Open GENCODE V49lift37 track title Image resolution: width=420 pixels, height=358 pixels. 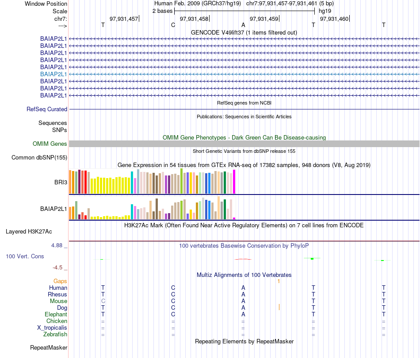[244, 32]
